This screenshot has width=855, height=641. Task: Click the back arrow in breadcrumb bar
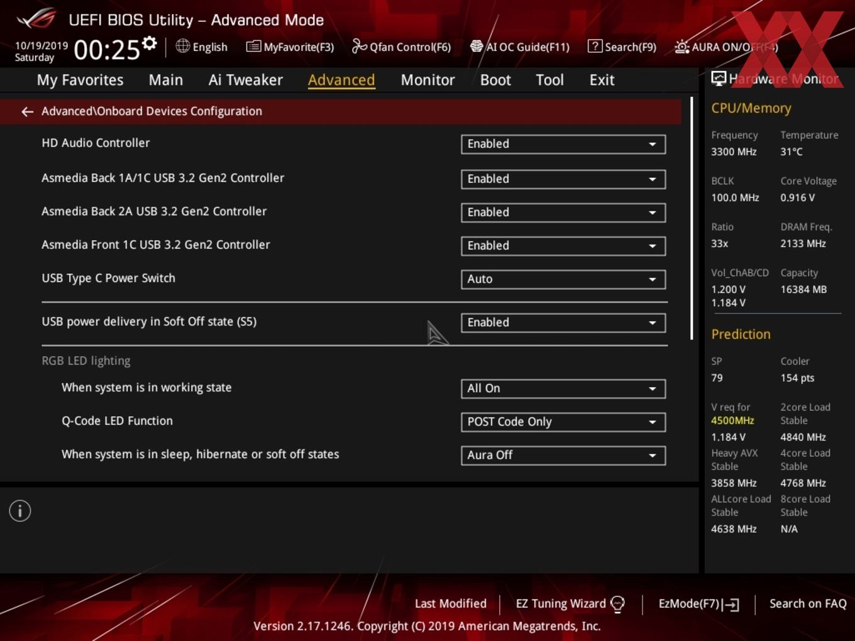click(27, 111)
